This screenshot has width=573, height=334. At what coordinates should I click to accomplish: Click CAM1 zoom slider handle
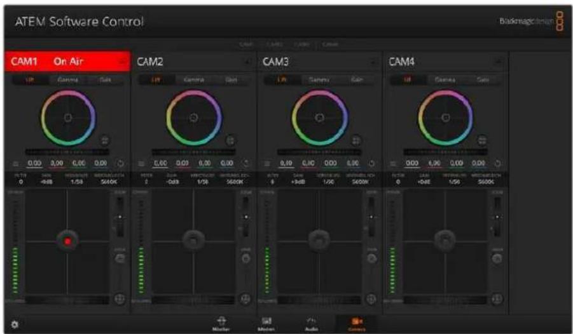pyautogui.click(x=120, y=217)
